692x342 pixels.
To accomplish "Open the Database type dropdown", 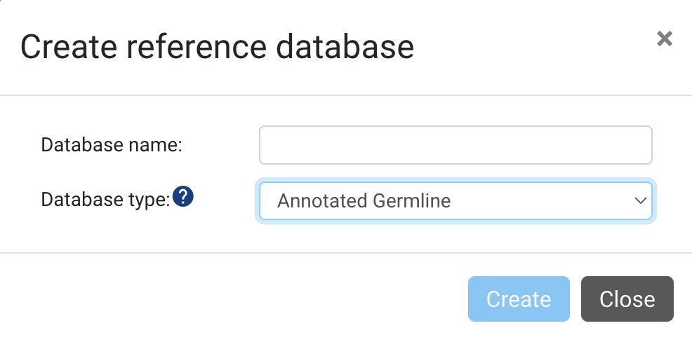I will point(455,200).
